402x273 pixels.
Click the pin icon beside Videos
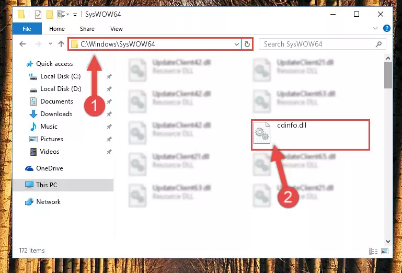[x=109, y=152]
